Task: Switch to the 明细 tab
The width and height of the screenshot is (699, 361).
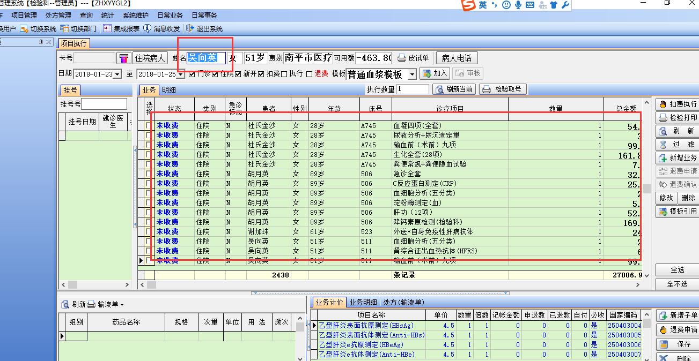Action: (x=169, y=90)
